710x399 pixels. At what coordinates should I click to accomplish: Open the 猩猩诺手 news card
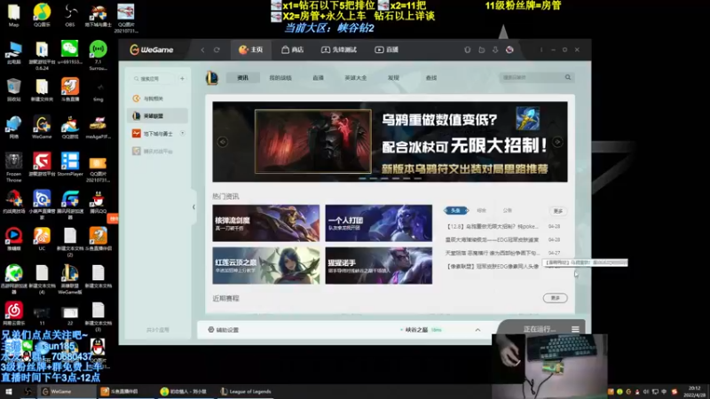379,265
